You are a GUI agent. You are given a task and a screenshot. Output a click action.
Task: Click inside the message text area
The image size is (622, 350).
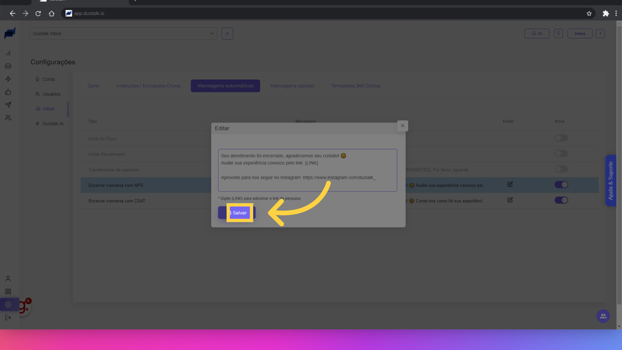pos(307,170)
